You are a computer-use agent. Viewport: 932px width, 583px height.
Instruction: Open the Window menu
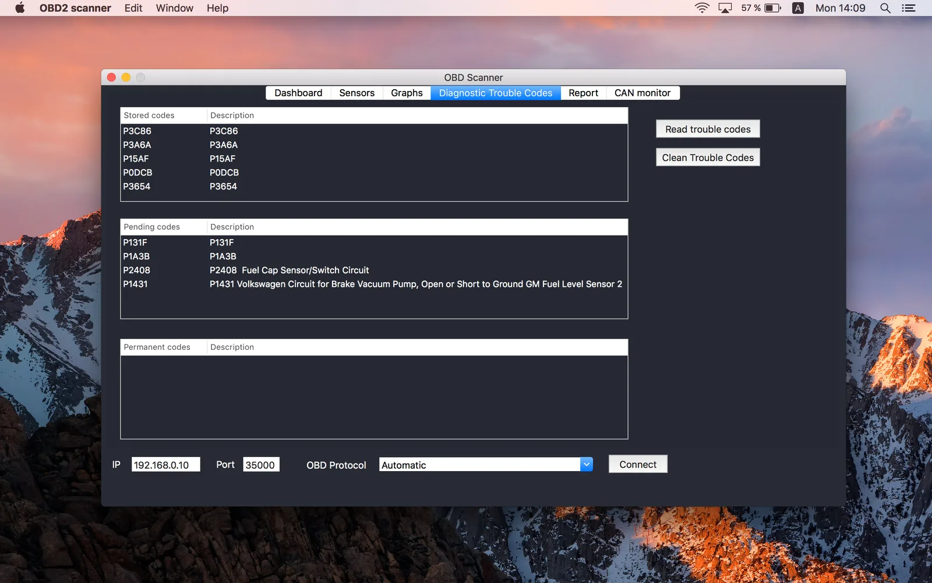click(174, 8)
